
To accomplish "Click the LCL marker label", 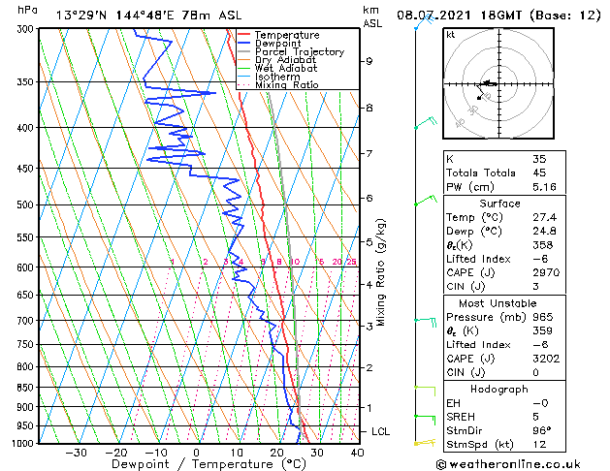I will (x=380, y=432).
